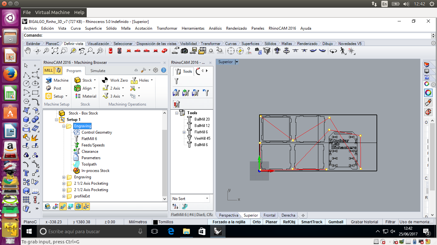Click the camera screenshot icon in toolbar
Viewport: 437px width, 245px height.
184,51
